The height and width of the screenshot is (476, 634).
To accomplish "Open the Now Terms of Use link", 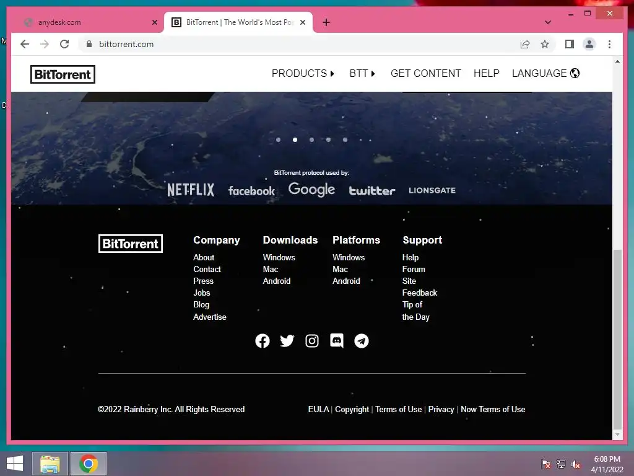I will (493, 409).
